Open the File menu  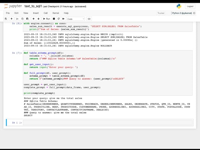(x=8, y=13)
